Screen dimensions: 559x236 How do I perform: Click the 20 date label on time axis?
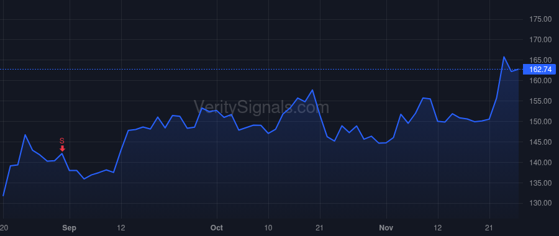(4, 228)
